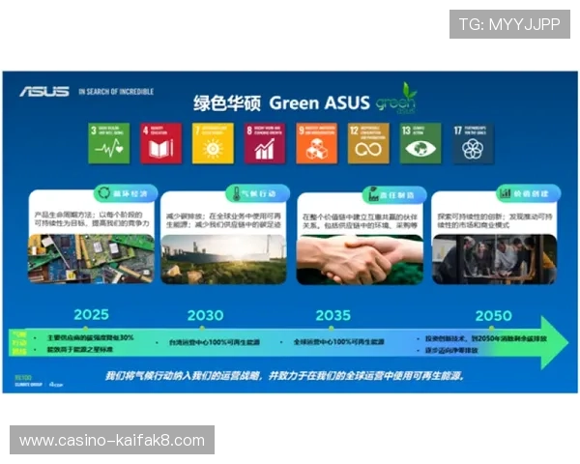Click the 30% supplier carbon intensity bullet

pyautogui.click(x=90, y=337)
